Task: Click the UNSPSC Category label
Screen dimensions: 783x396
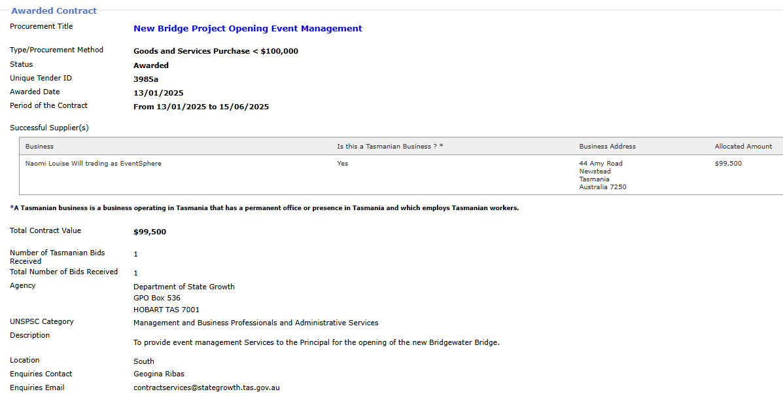Action: (42, 321)
